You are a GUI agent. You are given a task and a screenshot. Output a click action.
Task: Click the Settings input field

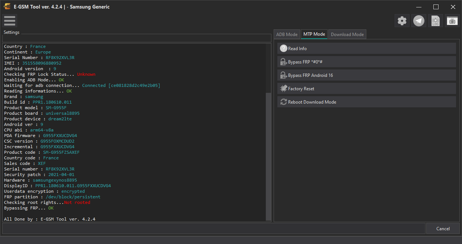(x=137, y=38)
